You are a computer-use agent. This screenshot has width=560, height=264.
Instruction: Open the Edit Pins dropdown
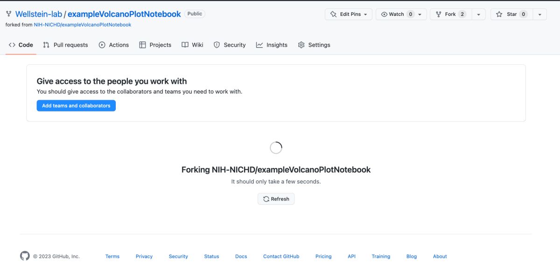(x=349, y=14)
